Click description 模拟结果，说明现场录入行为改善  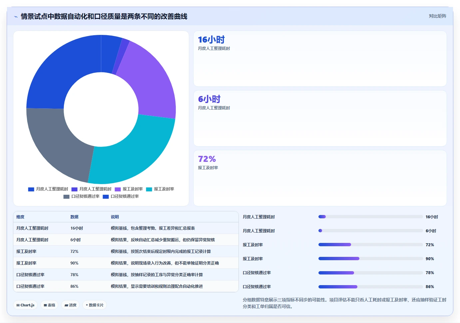pyautogui.click(x=165, y=263)
